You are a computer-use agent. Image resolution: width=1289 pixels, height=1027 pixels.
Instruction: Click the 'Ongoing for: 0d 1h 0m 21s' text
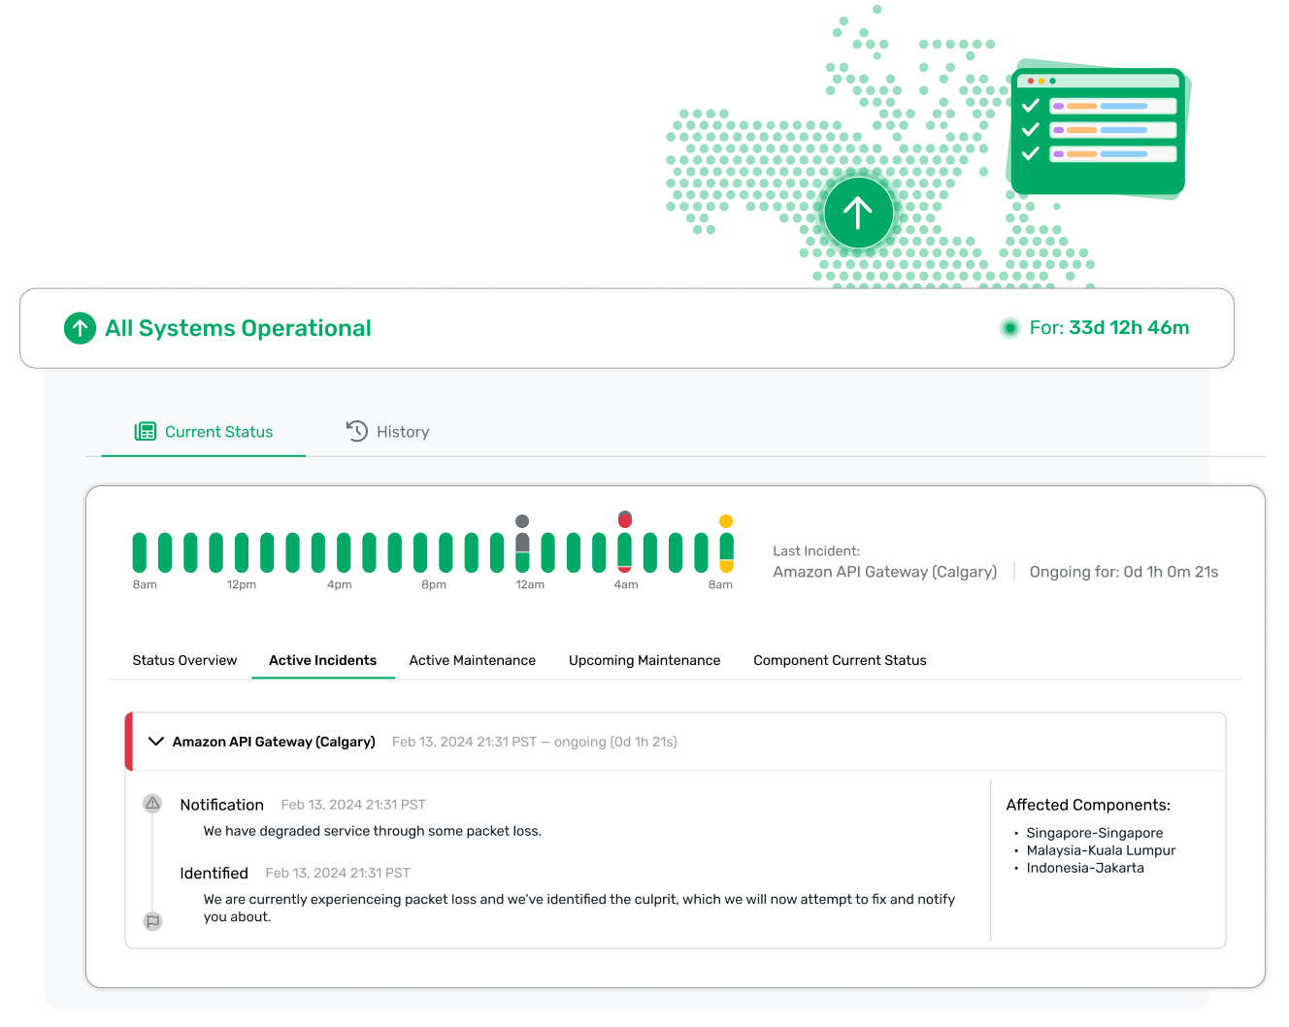(x=1124, y=572)
